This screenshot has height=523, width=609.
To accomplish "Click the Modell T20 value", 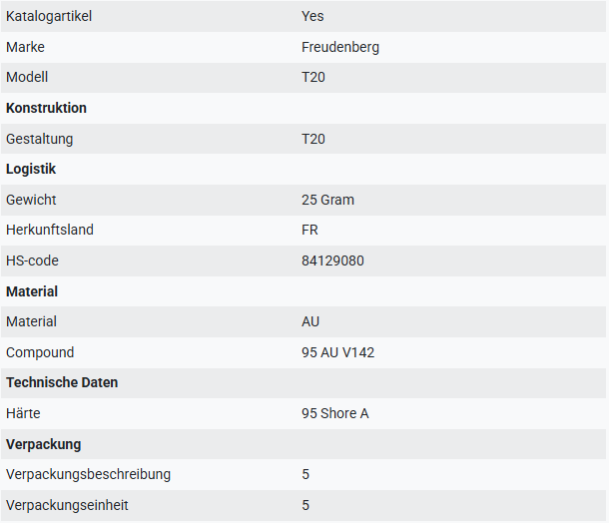I will tap(313, 77).
